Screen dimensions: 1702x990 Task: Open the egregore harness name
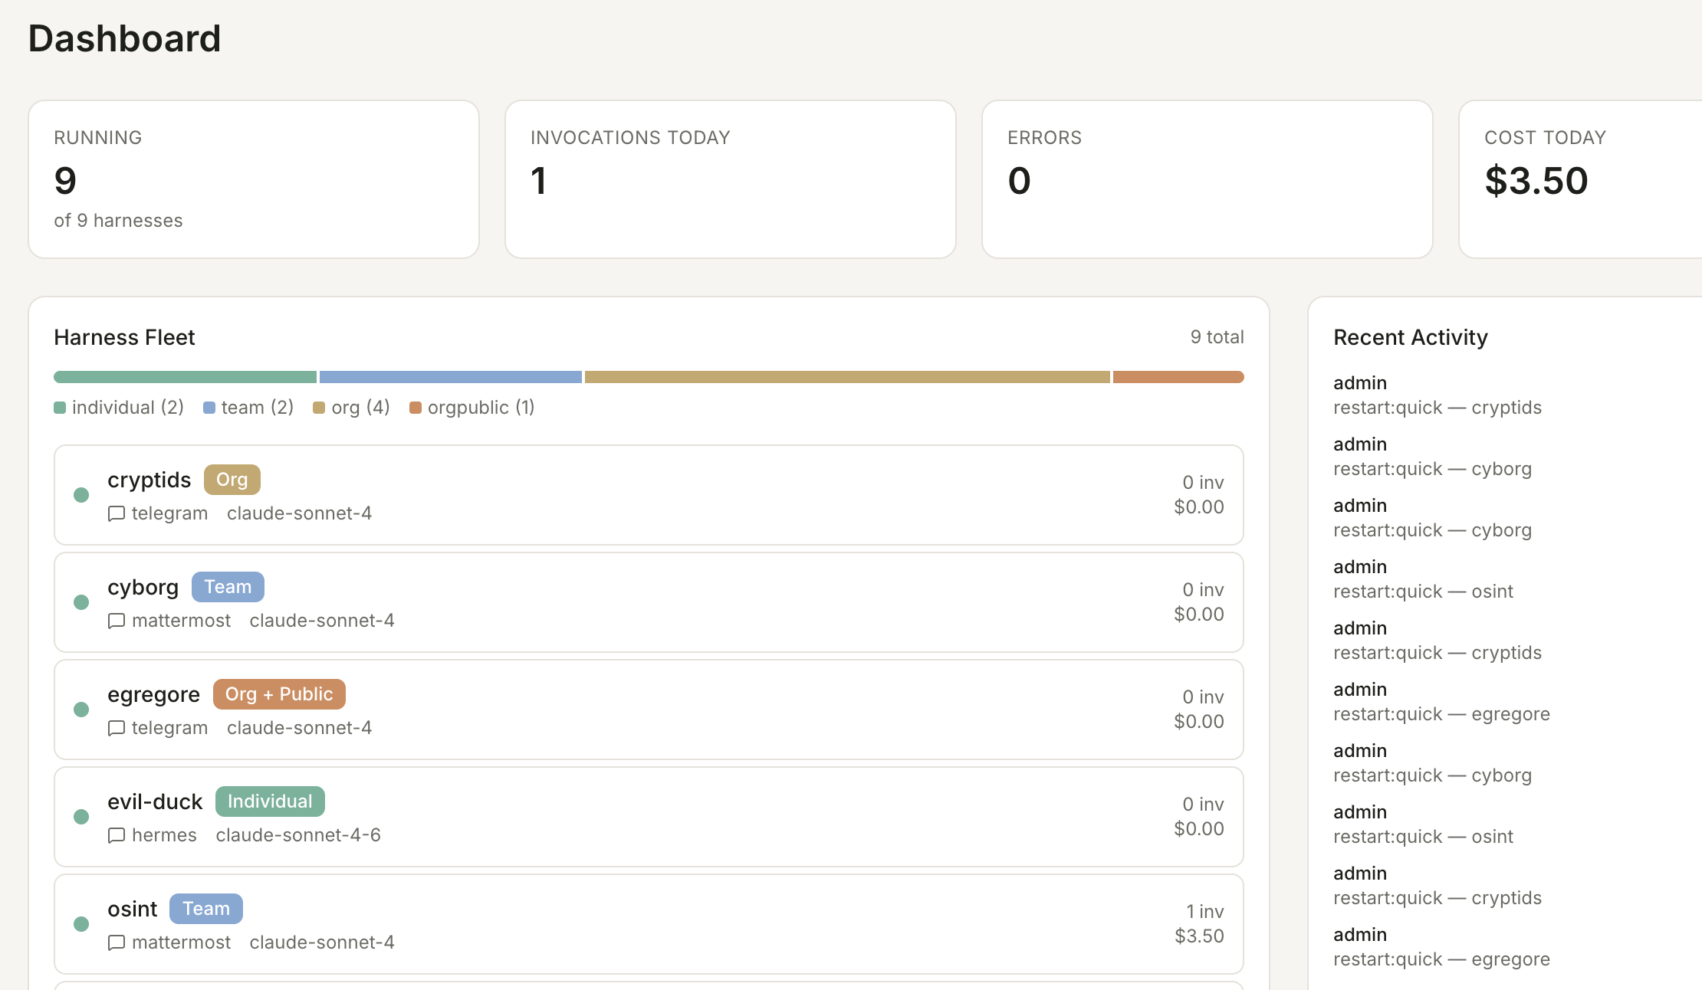pyautogui.click(x=153, y=695)
